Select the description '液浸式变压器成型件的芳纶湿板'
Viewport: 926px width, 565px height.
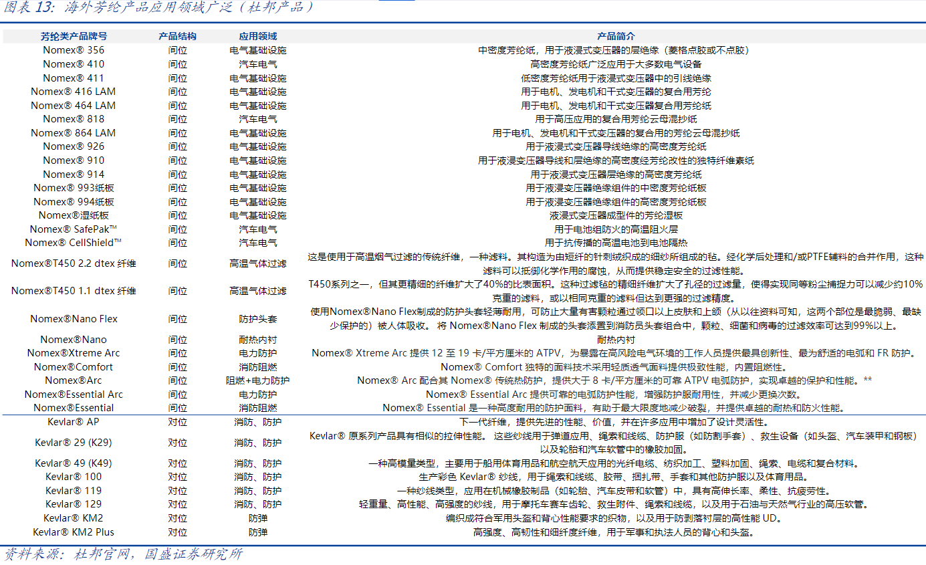tap(616, 215)
